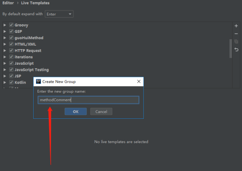Expand the GSP template group
This screenshot has height=171, width=242.
click(x=5, y=31)
